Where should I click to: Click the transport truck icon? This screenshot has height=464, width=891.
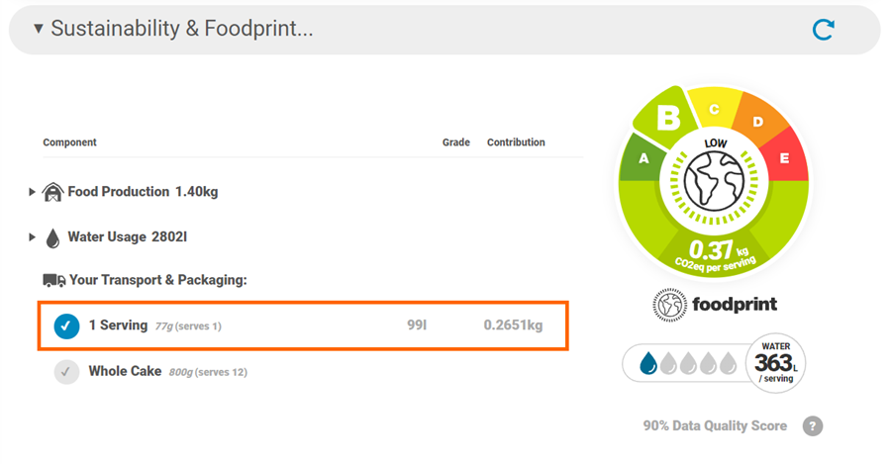[54, 280]
